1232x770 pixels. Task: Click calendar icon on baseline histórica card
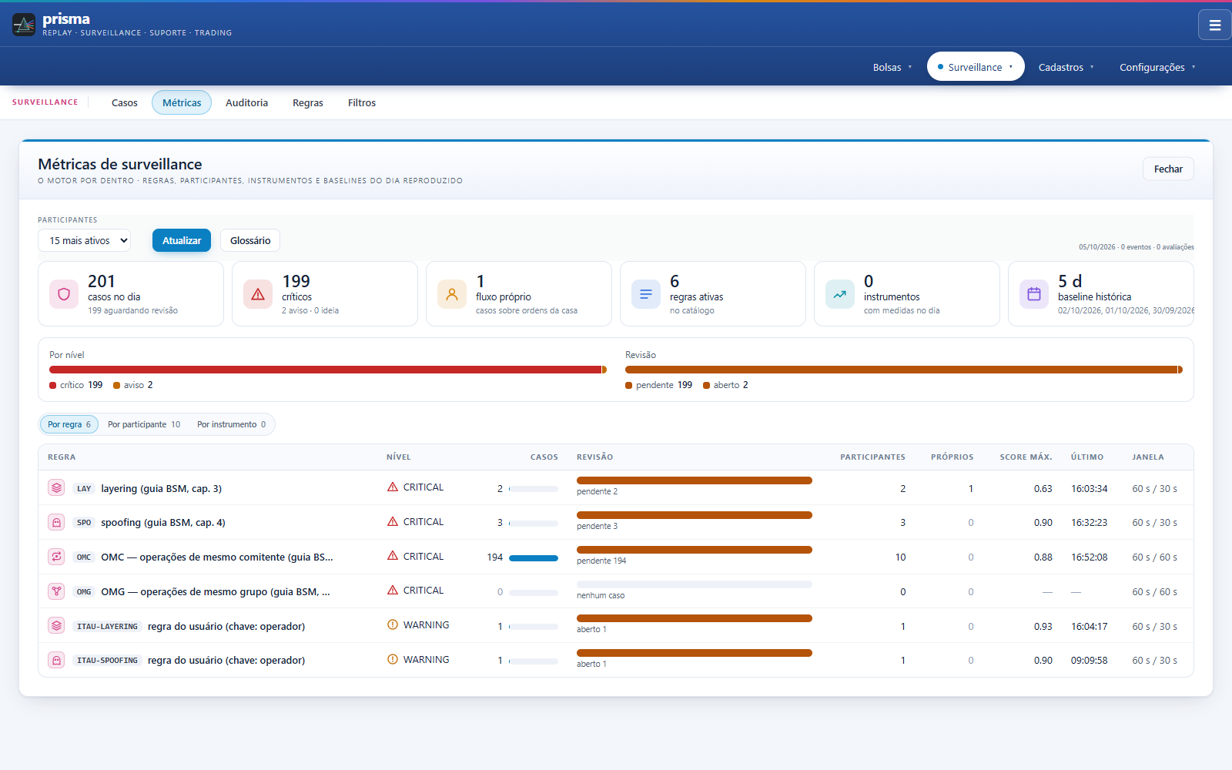pyautogui.click(x=1034, y=294)
